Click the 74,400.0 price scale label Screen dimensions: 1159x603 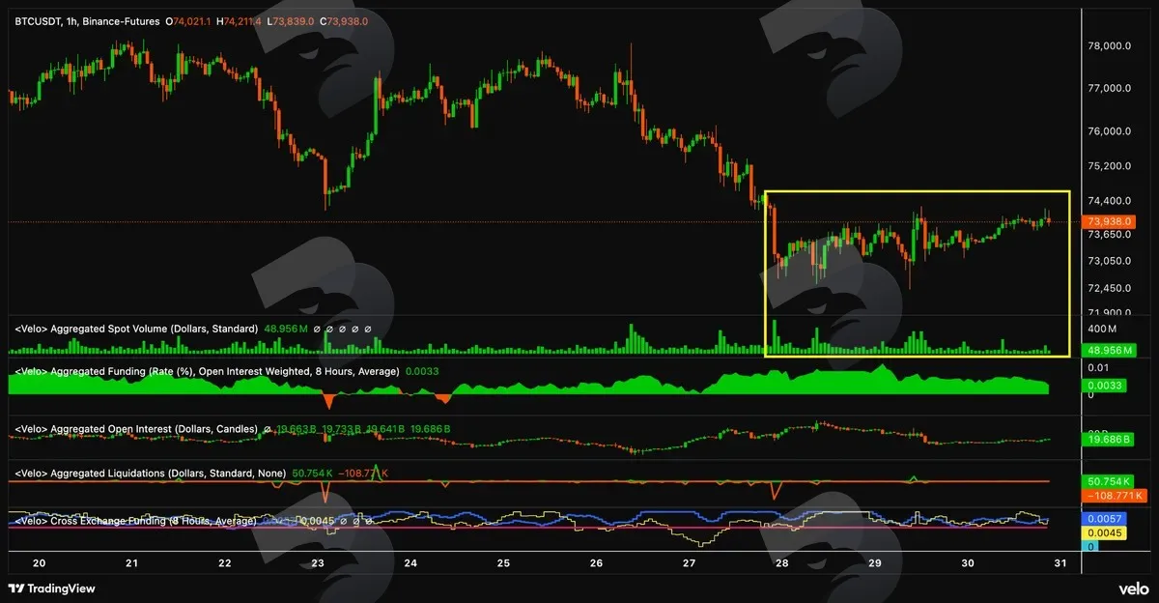point(1108,201)
